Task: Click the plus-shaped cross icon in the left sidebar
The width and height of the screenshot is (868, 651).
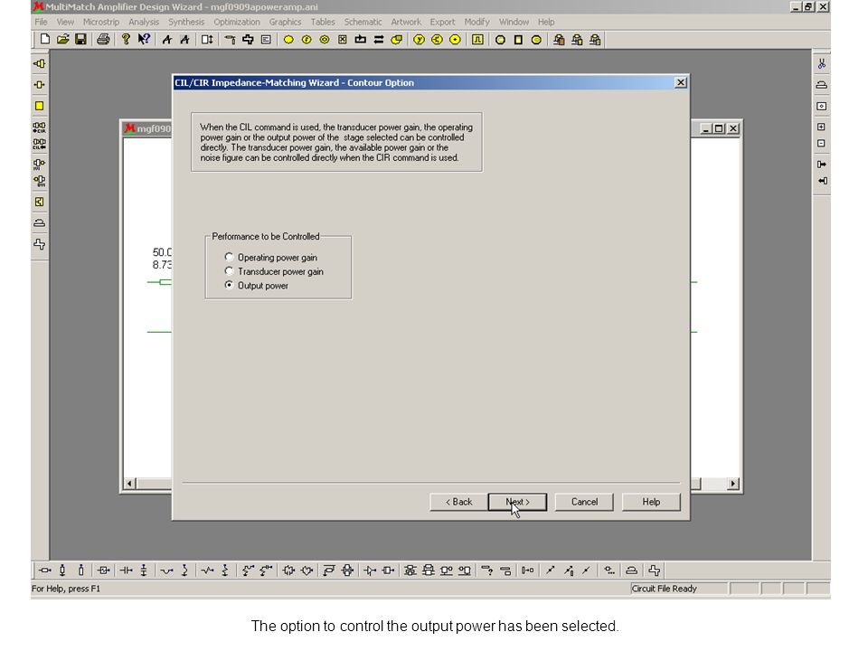Action: click(39, 244)
